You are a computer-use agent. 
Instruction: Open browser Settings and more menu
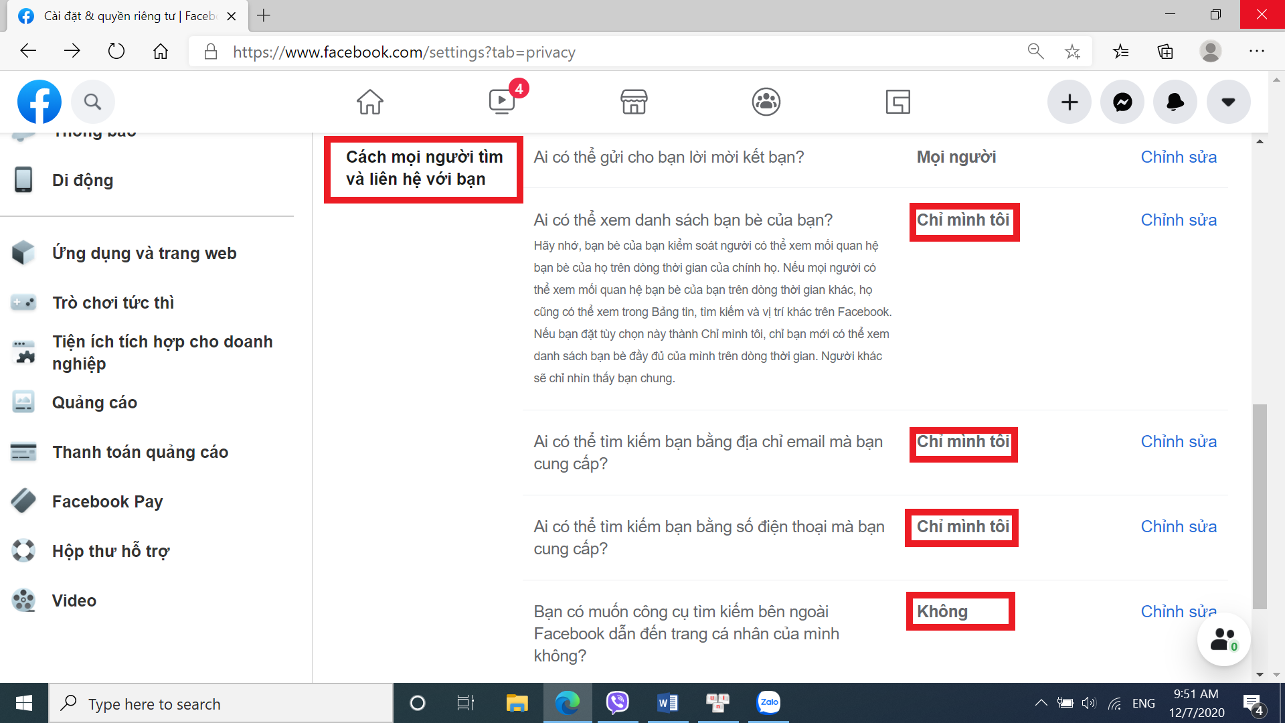pos(1256,52)
